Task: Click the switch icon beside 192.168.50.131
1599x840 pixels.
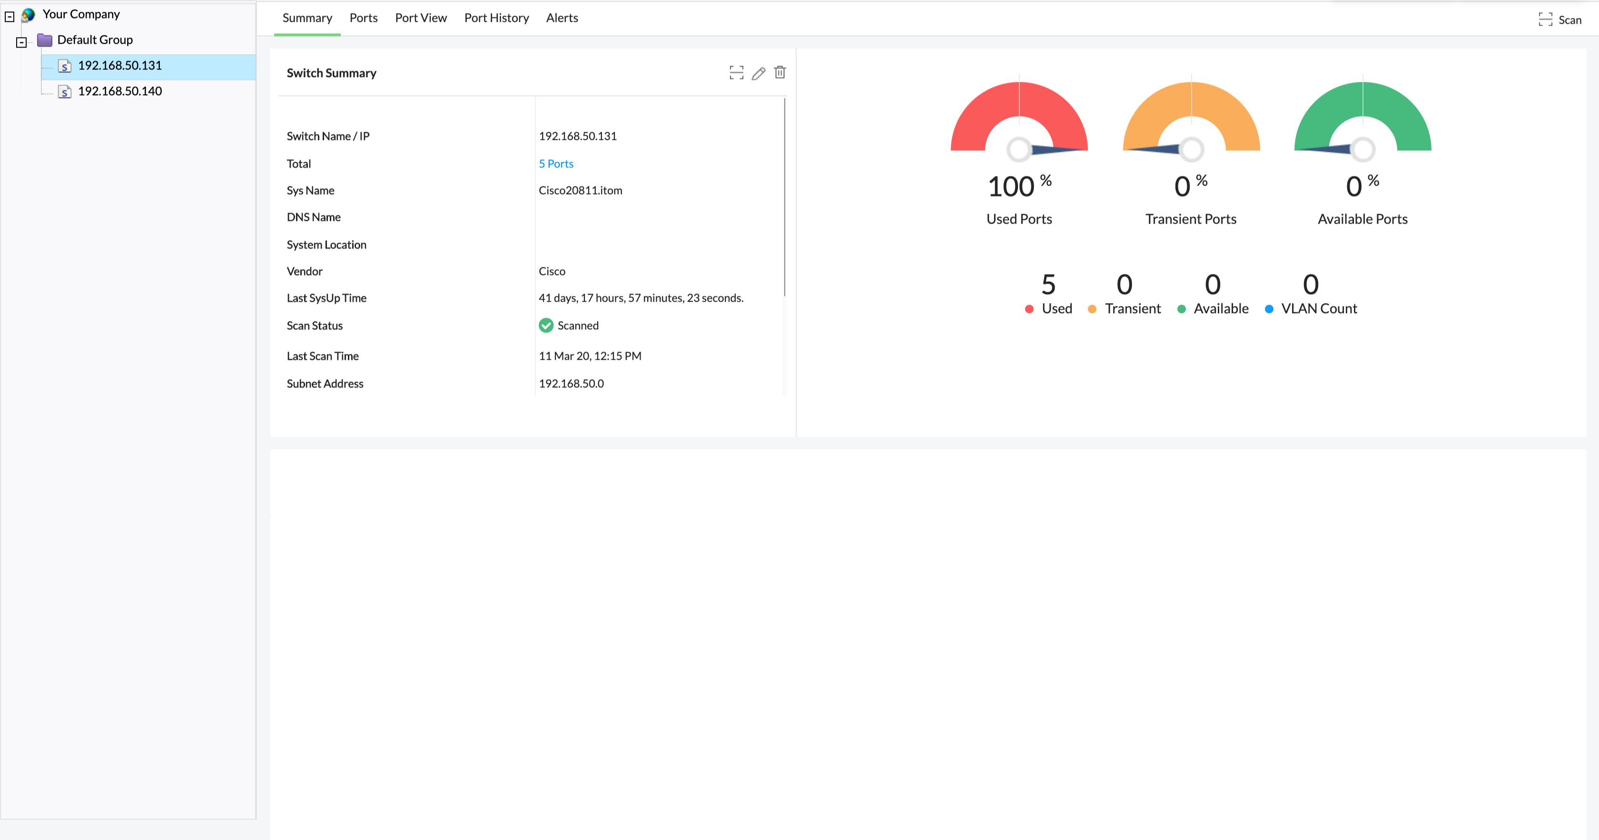Action: [x=65, y=66]
